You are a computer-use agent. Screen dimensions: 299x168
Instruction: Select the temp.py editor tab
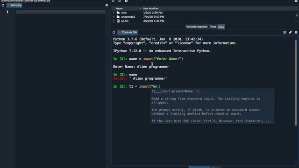(x=14, y=5)
